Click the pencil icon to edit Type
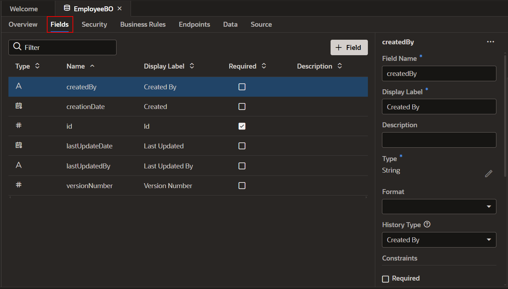The height and width of the screenshot is (289, 508). [488, 173]
